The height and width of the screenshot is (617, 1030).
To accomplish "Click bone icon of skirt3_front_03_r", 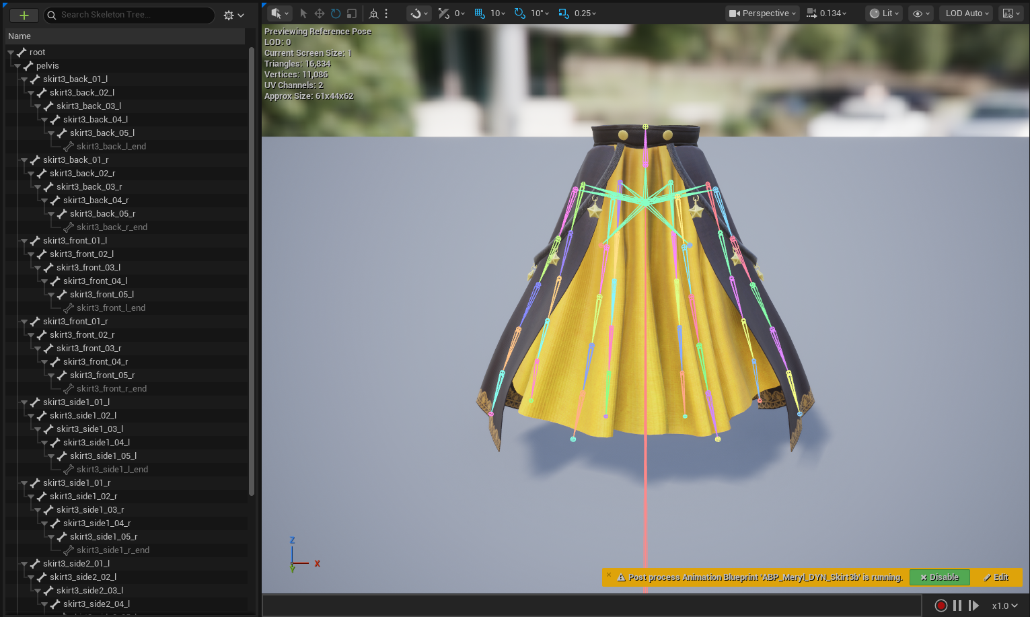I will [48, 349].
